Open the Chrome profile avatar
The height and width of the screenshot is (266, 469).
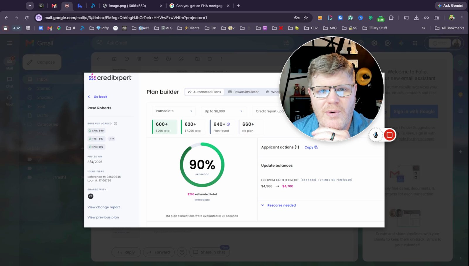(x=452, y=18)
